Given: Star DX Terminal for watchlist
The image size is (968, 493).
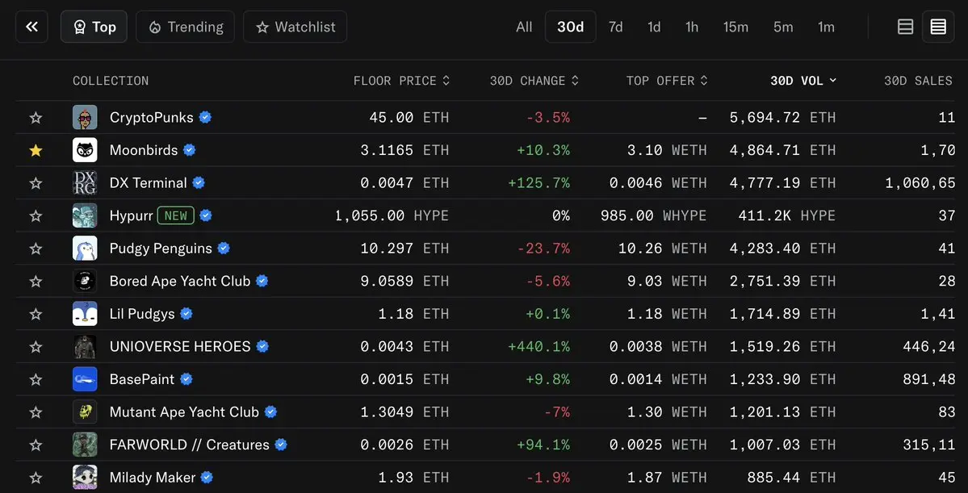Looking at the screenshot, I should (36, 182).
